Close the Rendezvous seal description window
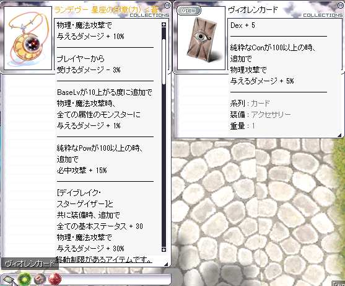The height and width of the screenshot is (286, 345). click(167, 6)
